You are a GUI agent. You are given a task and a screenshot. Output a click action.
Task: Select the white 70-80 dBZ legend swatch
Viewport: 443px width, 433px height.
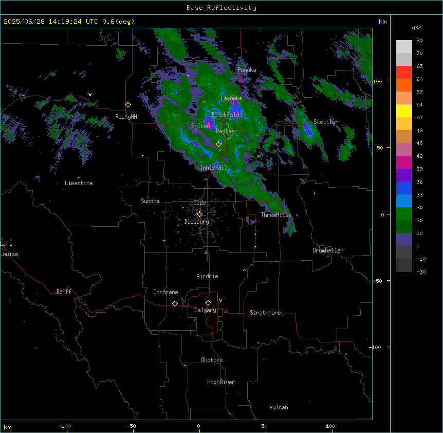(404, 47)
